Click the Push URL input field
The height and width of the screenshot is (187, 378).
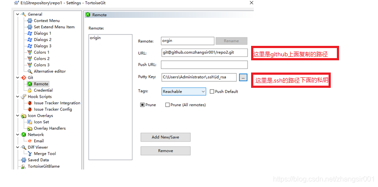(x=204, y=65)
